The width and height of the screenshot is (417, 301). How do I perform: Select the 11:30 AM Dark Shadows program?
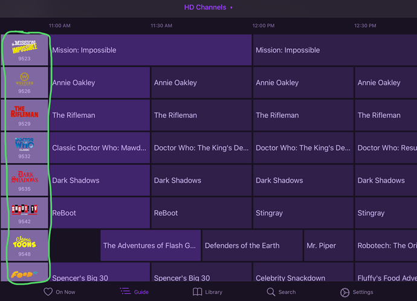pos(202,180)
